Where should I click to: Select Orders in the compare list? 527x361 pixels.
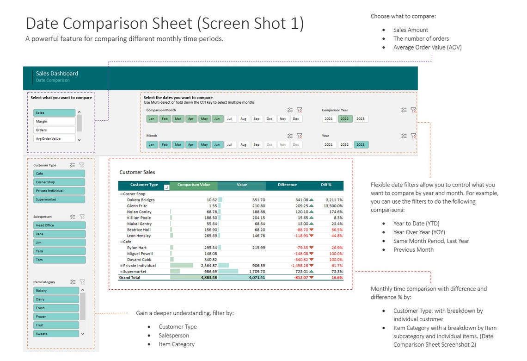(54, 130)
